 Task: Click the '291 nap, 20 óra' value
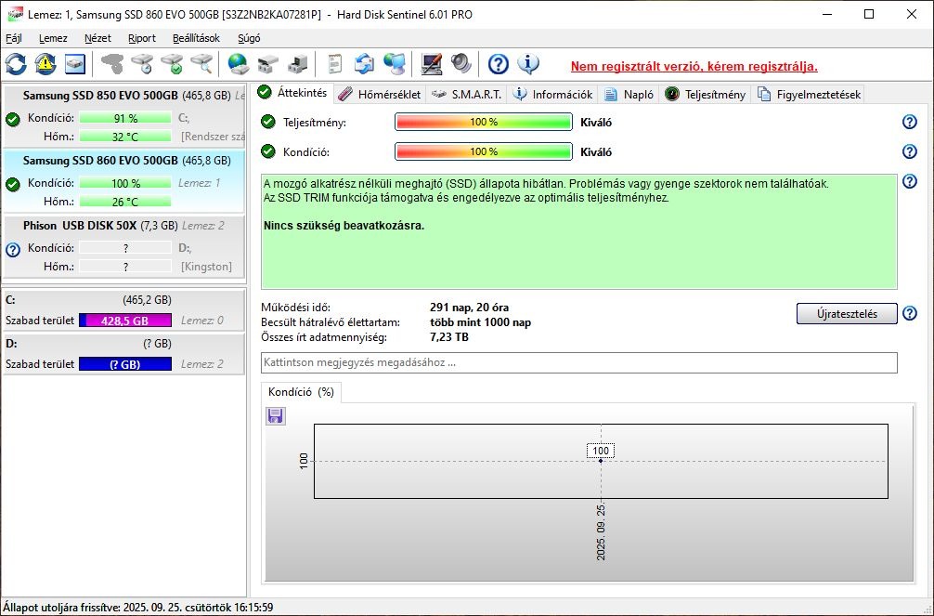pyautogui.click(x=469, y=308)
